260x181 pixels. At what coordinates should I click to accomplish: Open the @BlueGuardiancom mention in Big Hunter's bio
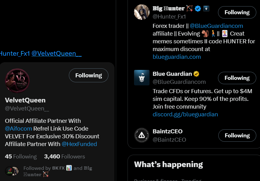tap(216, 26)
